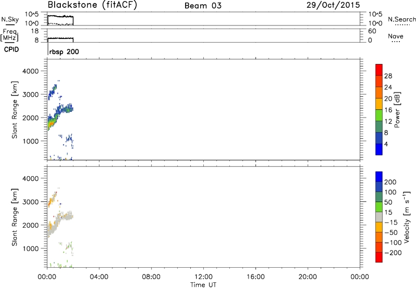
Task: Click the N.Sky legend label
Action: coord(10,19)
